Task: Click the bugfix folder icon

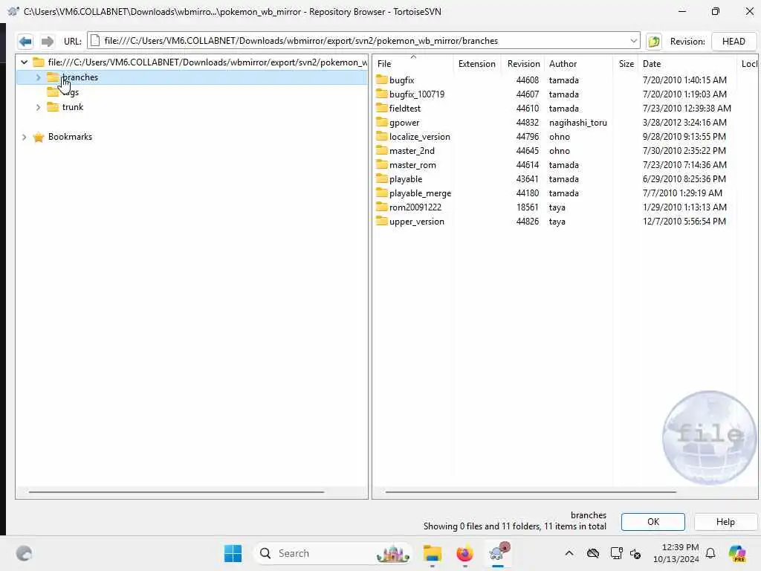Action: tap(382, 80)
